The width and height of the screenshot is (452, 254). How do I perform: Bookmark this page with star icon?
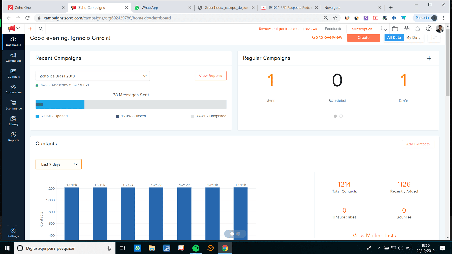click(x=335, y=18)
